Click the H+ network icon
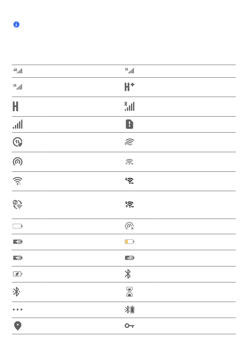The height and width of the screenshot is (353, 244). (129, 87)
